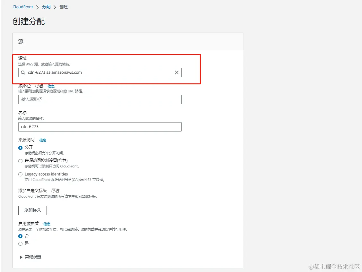Select 来源访问控制设置(推荐) radio button
Screen dimensions: 362x272
pos(20,161)
